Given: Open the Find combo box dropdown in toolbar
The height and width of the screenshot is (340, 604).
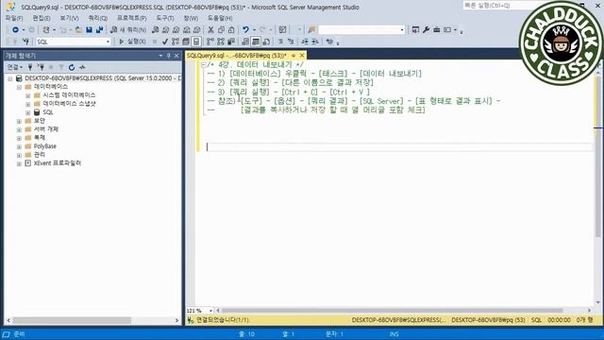Looking at the screenshot, I should pyautogui.click(x=402, y=29).
